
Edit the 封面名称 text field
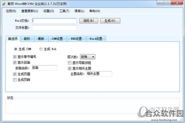pos(44,68)
